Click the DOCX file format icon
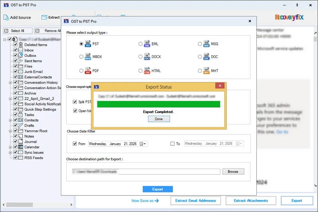 [147, 57]
